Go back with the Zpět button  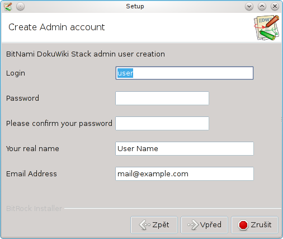pyautogui.click(x=154, y=225)
